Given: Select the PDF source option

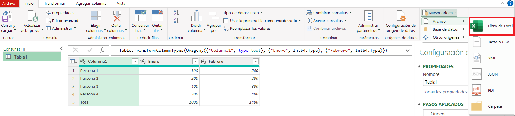Looking at the screenshot, I should [x=492, y=90].
